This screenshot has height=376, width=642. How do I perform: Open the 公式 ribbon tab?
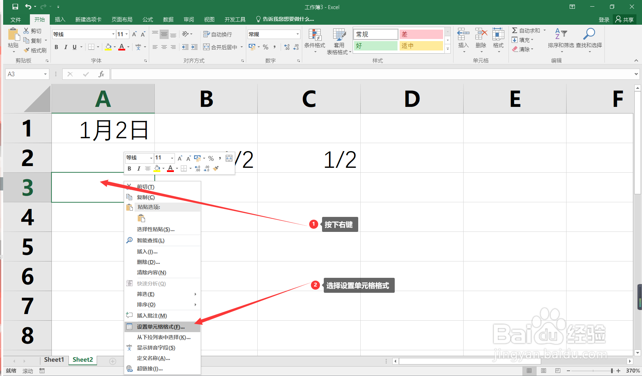[148, 19]
